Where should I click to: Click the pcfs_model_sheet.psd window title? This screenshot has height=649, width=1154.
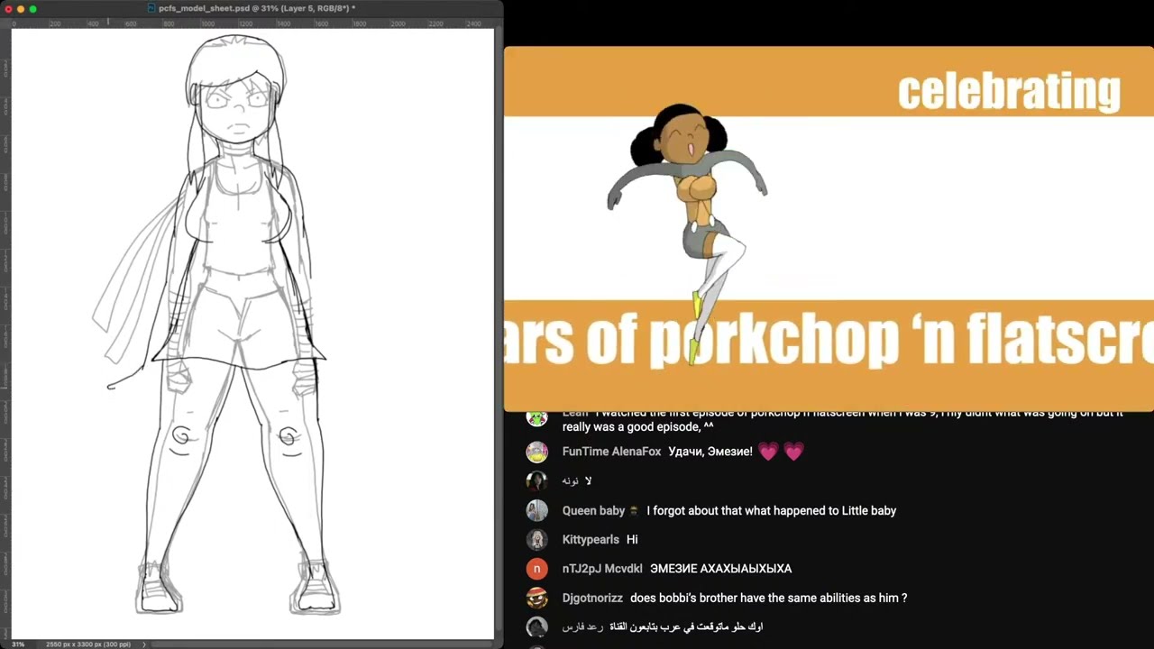pos(257,8)
